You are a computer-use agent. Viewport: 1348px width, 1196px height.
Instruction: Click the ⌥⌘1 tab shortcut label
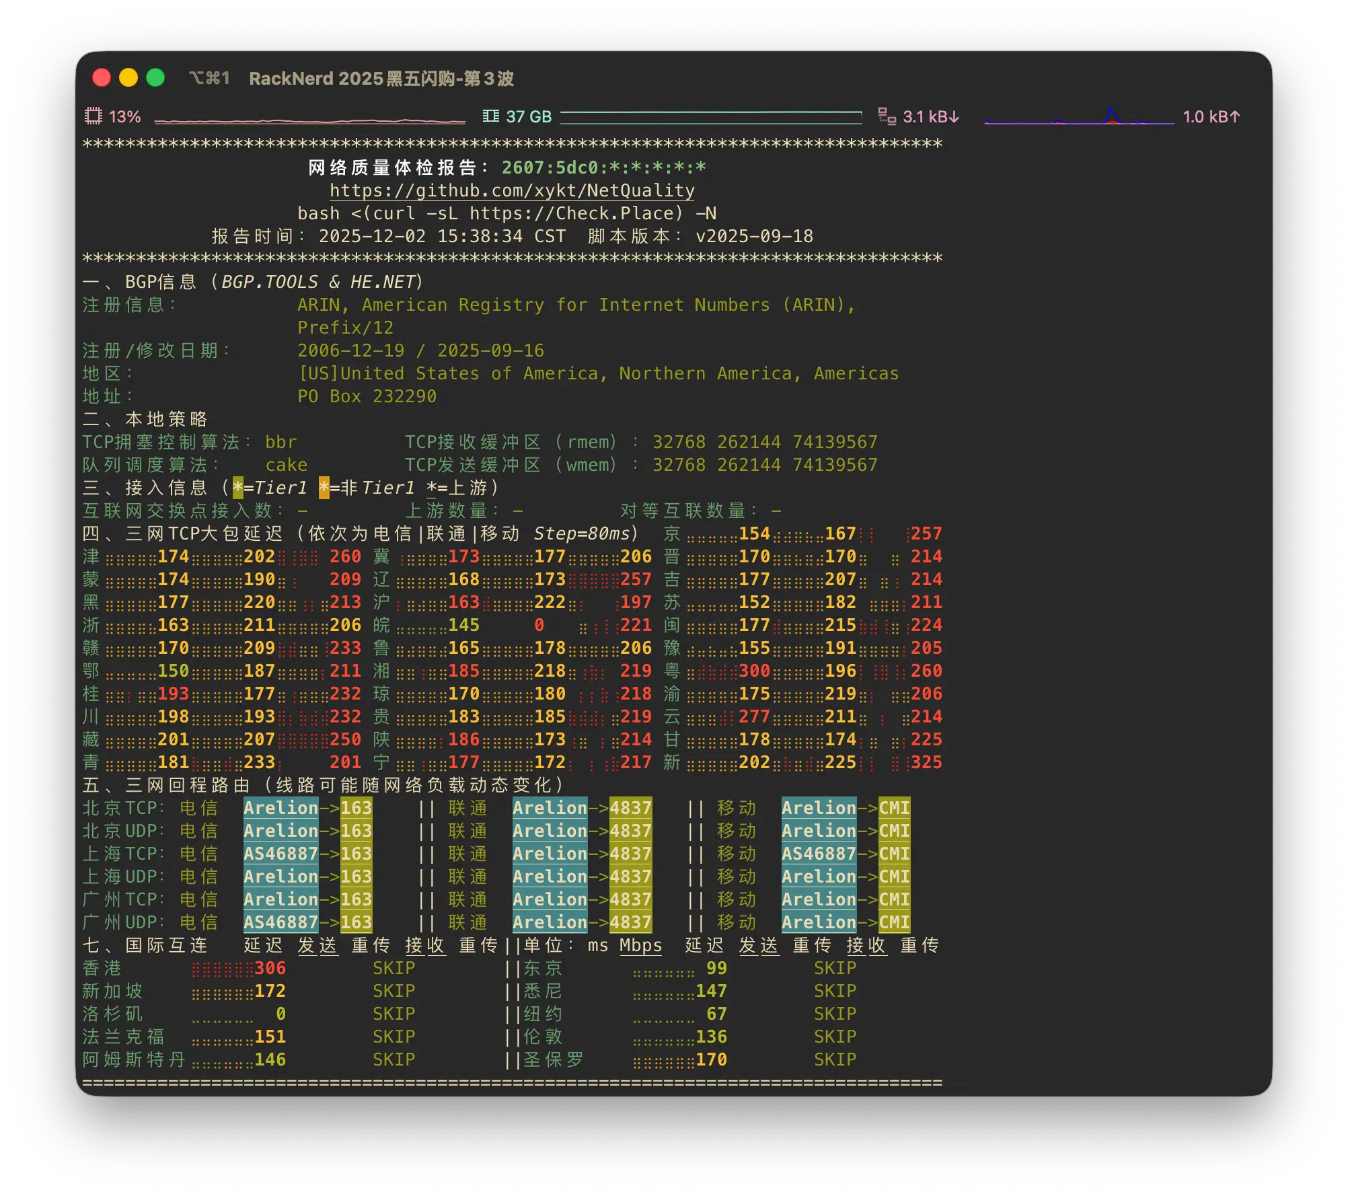click(209, 79)
